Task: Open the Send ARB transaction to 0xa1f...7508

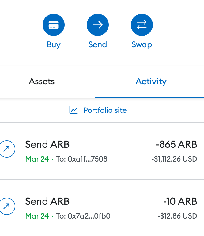Action: pyautogui.click(x=102, y=151)
